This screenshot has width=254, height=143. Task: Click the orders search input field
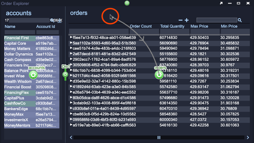[216, 20]
